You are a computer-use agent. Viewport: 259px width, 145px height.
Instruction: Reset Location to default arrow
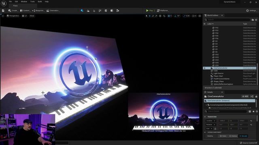click(x=251, y=121)
